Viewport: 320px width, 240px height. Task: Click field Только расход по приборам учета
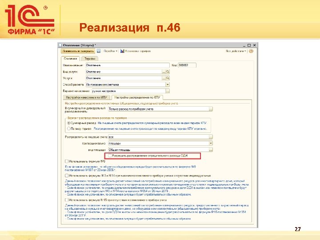[158, 109]
